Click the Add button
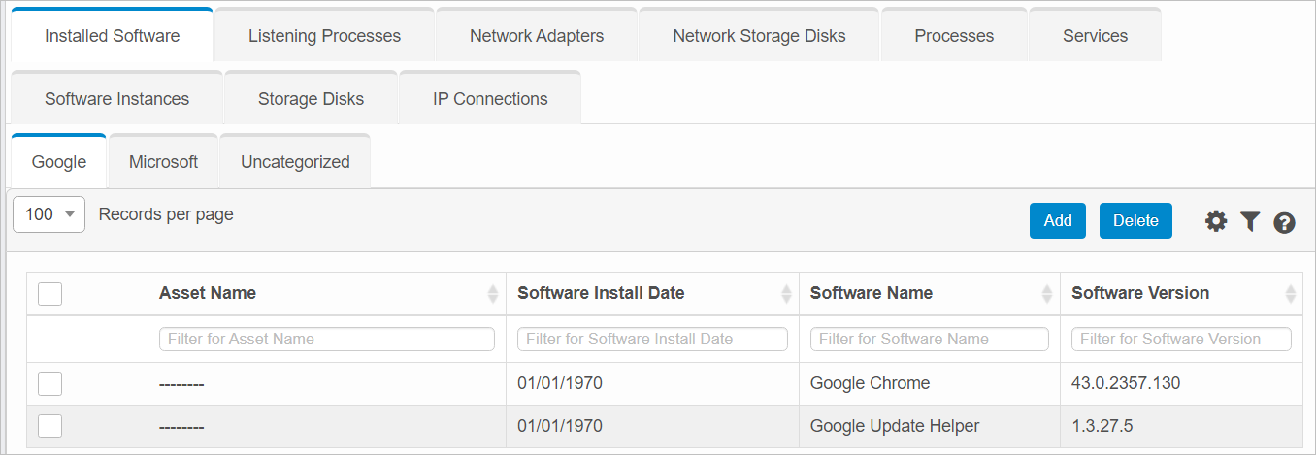This screenshot has width=1316, height=455. coord(1057,221)
